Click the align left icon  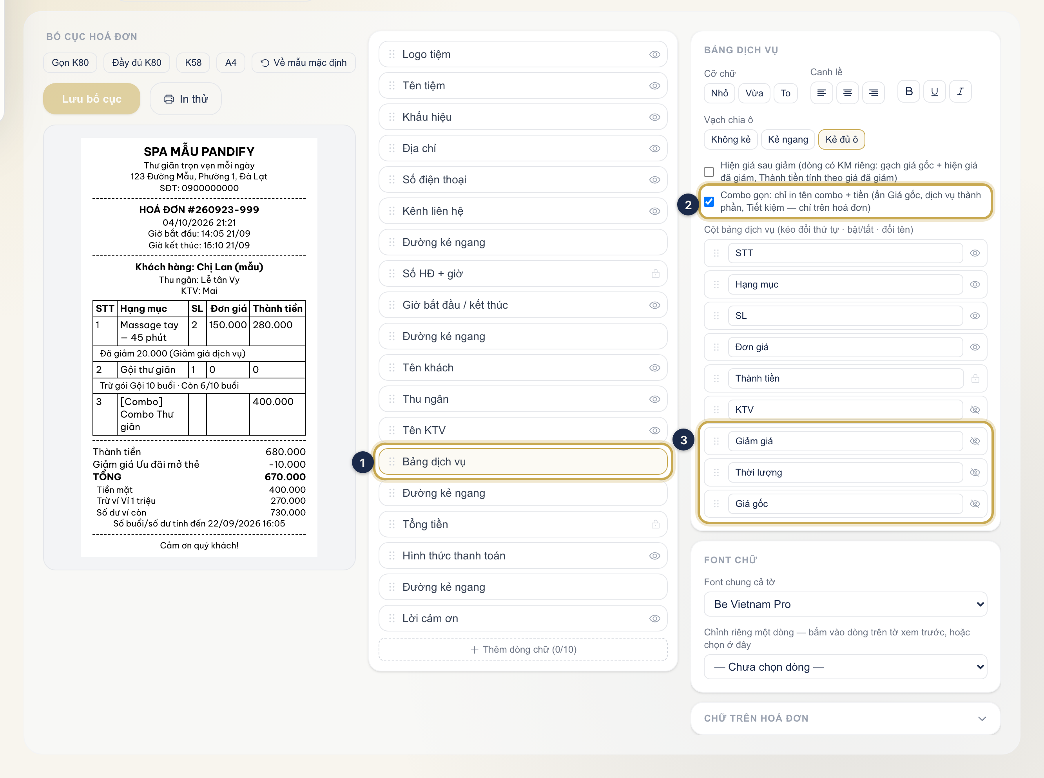point(821,92)
